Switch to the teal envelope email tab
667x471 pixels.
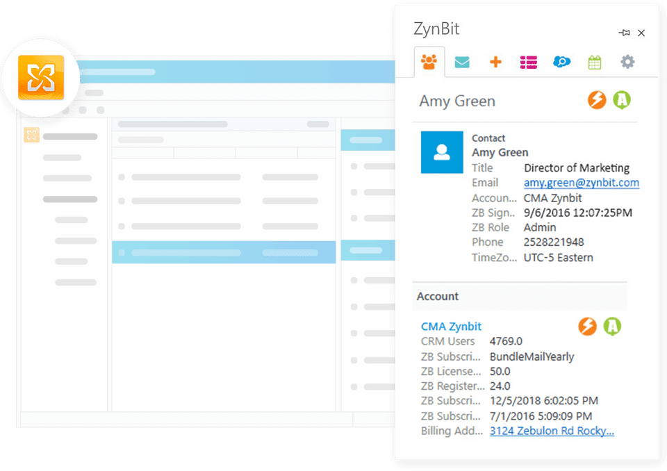462,63
